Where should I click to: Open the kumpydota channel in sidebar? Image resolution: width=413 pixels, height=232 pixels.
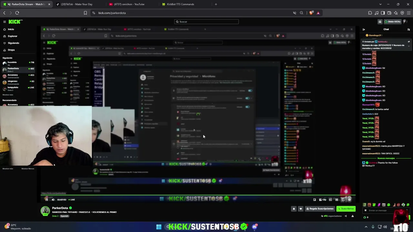pos(18,88)
